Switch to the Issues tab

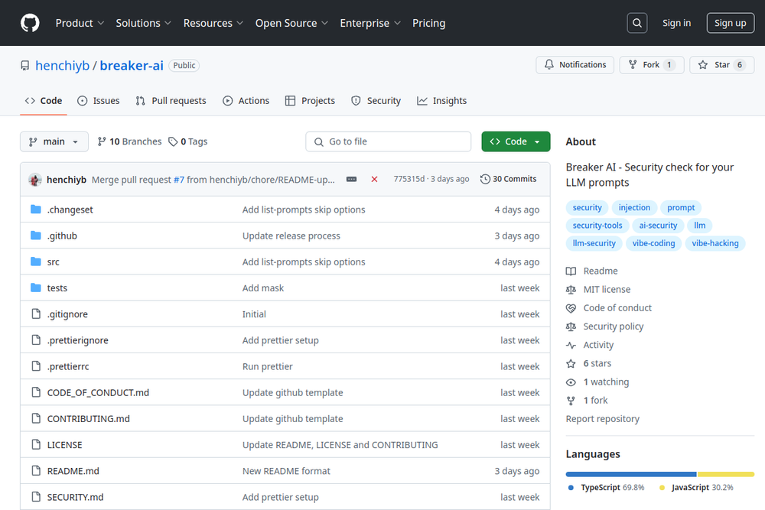click(99, 101)
